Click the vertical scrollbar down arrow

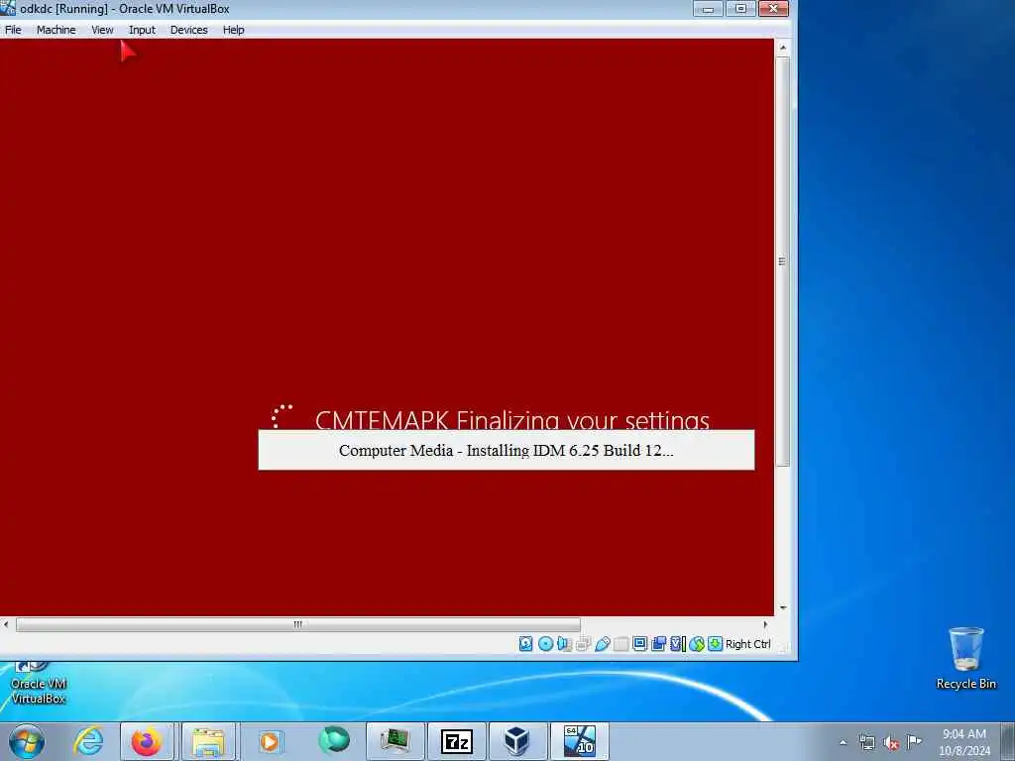[x=783, y=607]
